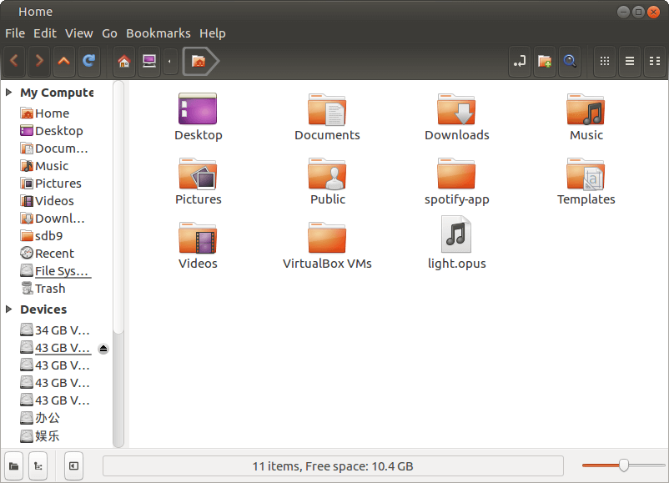Reload the current folder view
The height and width of the screenshot is (483, 669).
point(88,61)
